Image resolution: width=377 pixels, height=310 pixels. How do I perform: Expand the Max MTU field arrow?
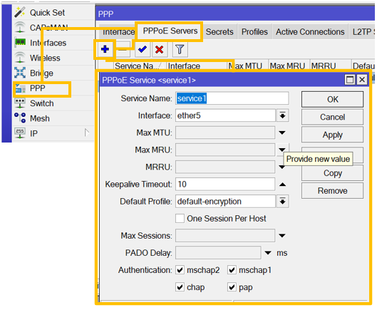pyautogui.click(x=282, y=133)
